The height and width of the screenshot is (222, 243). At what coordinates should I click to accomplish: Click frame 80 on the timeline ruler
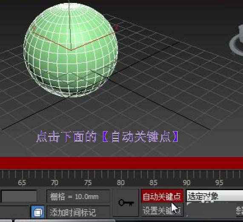pos(120,183)
